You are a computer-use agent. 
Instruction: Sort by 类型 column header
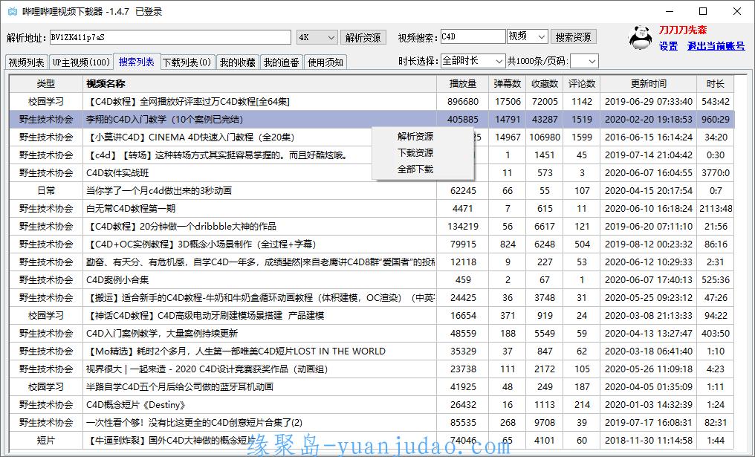coord(46,84)
